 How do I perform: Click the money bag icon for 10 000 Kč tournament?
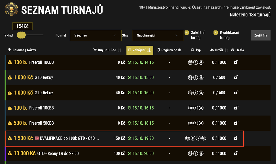[x=10, y=154]
